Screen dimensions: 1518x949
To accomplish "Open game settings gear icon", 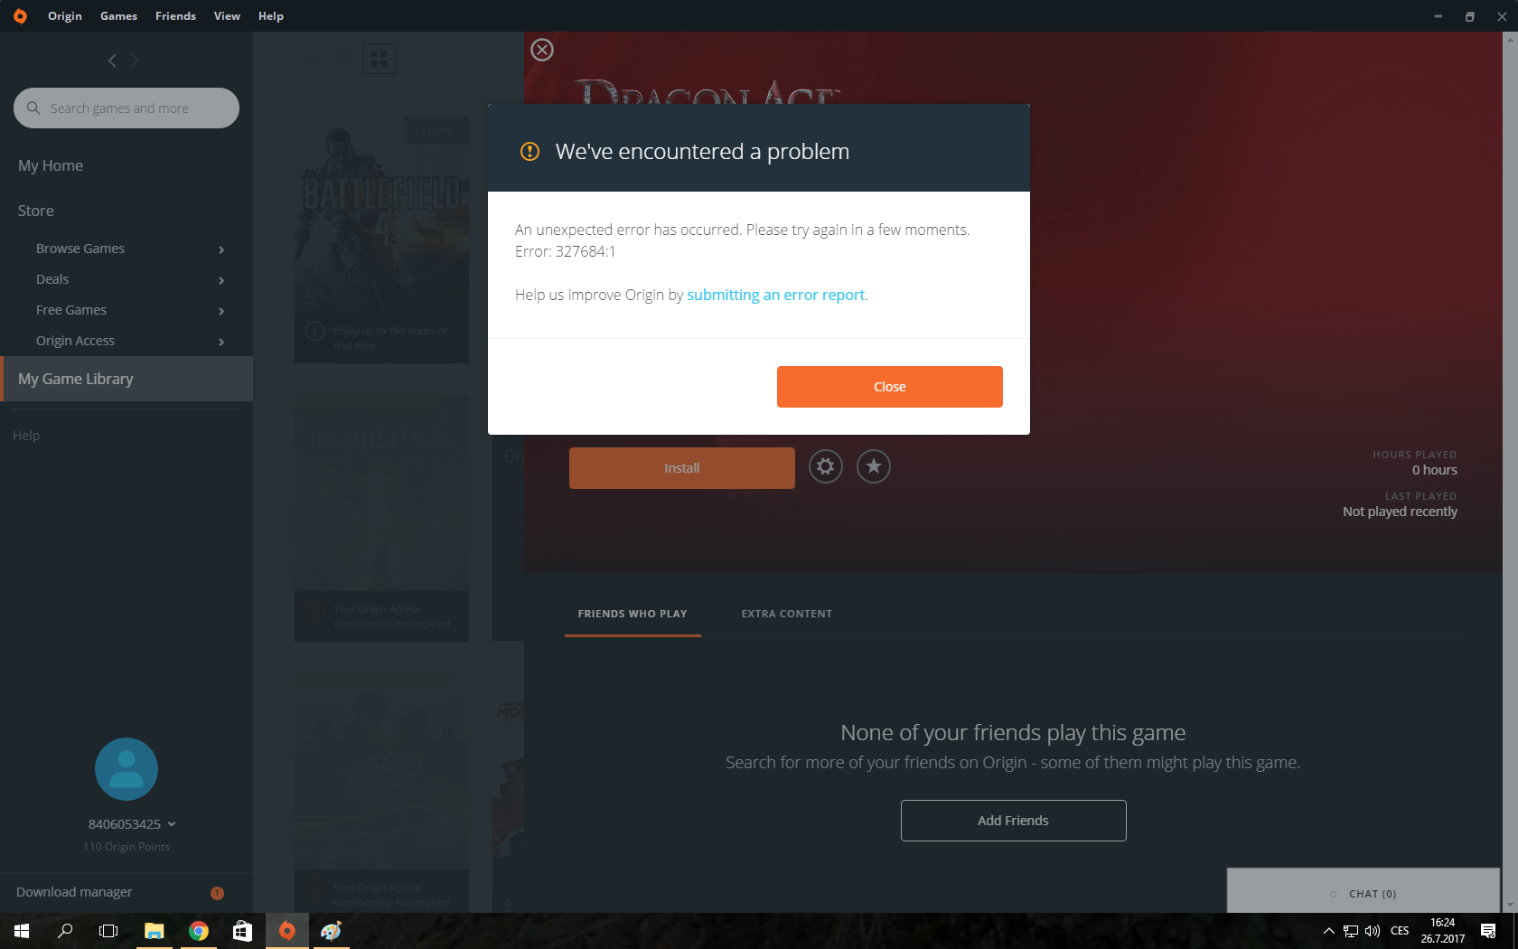I will [x=825, y=466].
